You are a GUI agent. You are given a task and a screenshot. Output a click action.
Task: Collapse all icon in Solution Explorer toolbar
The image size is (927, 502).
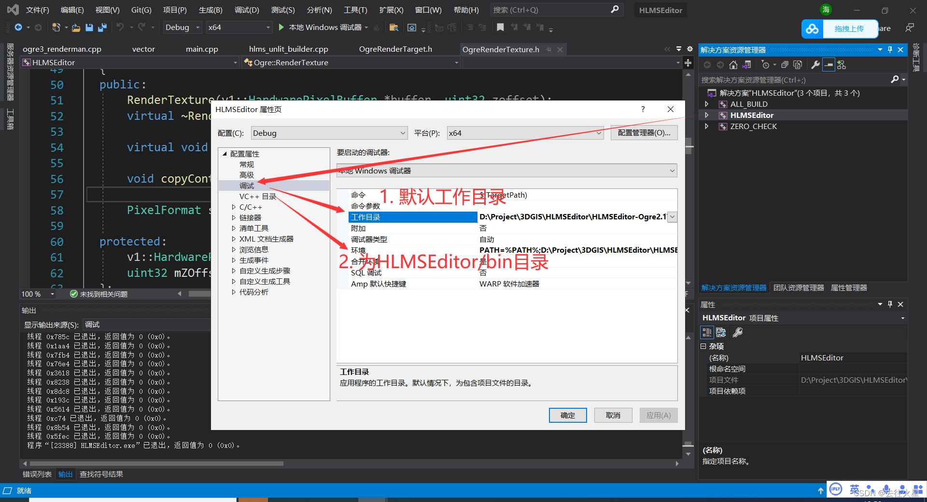tap(785, 65)
